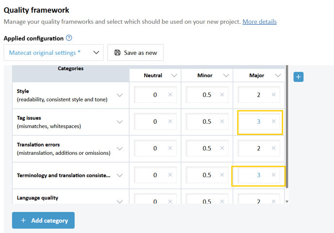Expand the Style category chevron
Image resolution: width=334 pixels, height=233 pixels.
coord(119,95)
